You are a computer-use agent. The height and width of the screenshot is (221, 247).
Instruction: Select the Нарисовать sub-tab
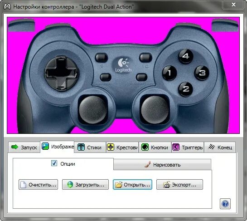coord(162,165)
